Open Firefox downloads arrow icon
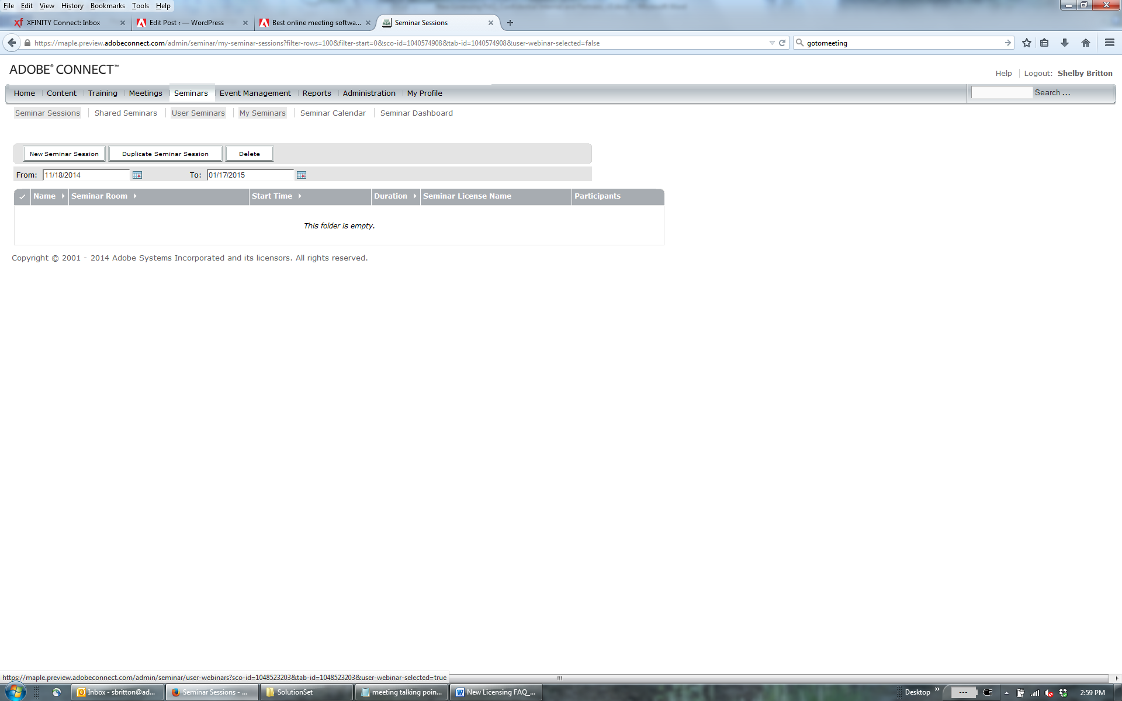 click(x=1065, y=43)
